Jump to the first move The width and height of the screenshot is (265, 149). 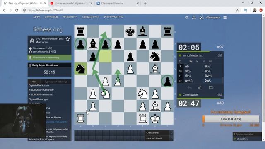(191, 61)
